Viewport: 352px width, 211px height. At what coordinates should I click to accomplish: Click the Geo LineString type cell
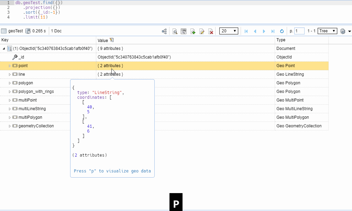coord(290,74)
